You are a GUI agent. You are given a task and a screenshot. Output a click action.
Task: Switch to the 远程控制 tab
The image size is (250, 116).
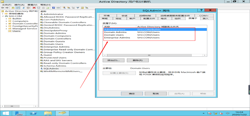pos(145,16)
